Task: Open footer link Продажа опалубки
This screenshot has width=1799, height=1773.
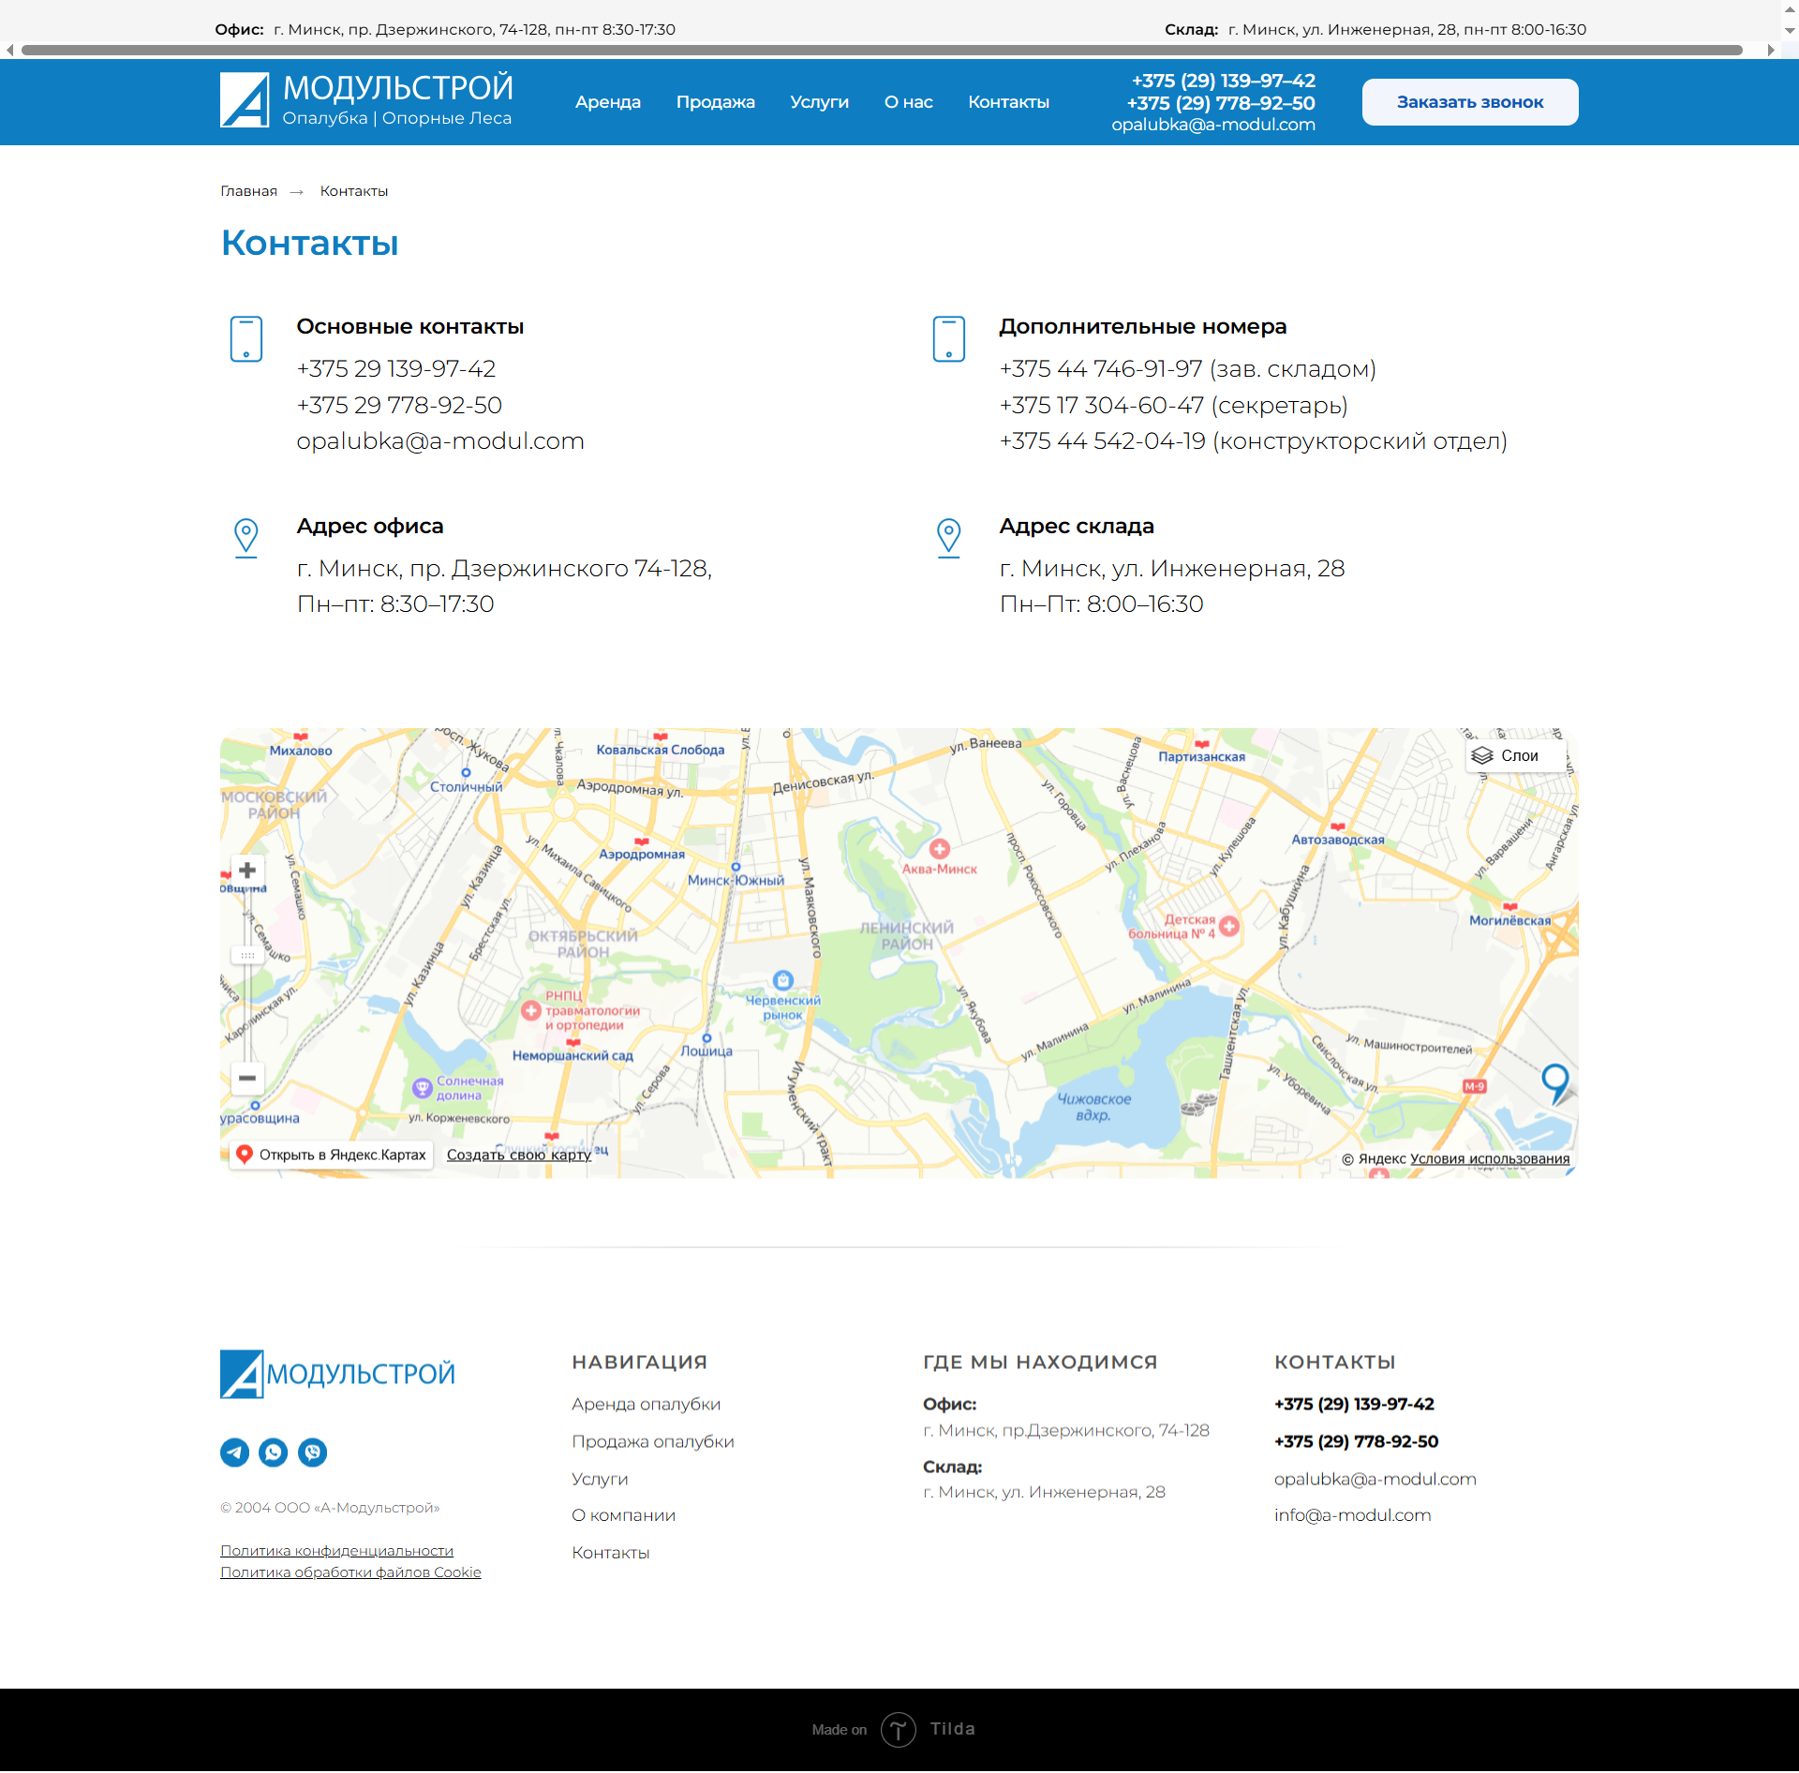Action: point(652,1441)
